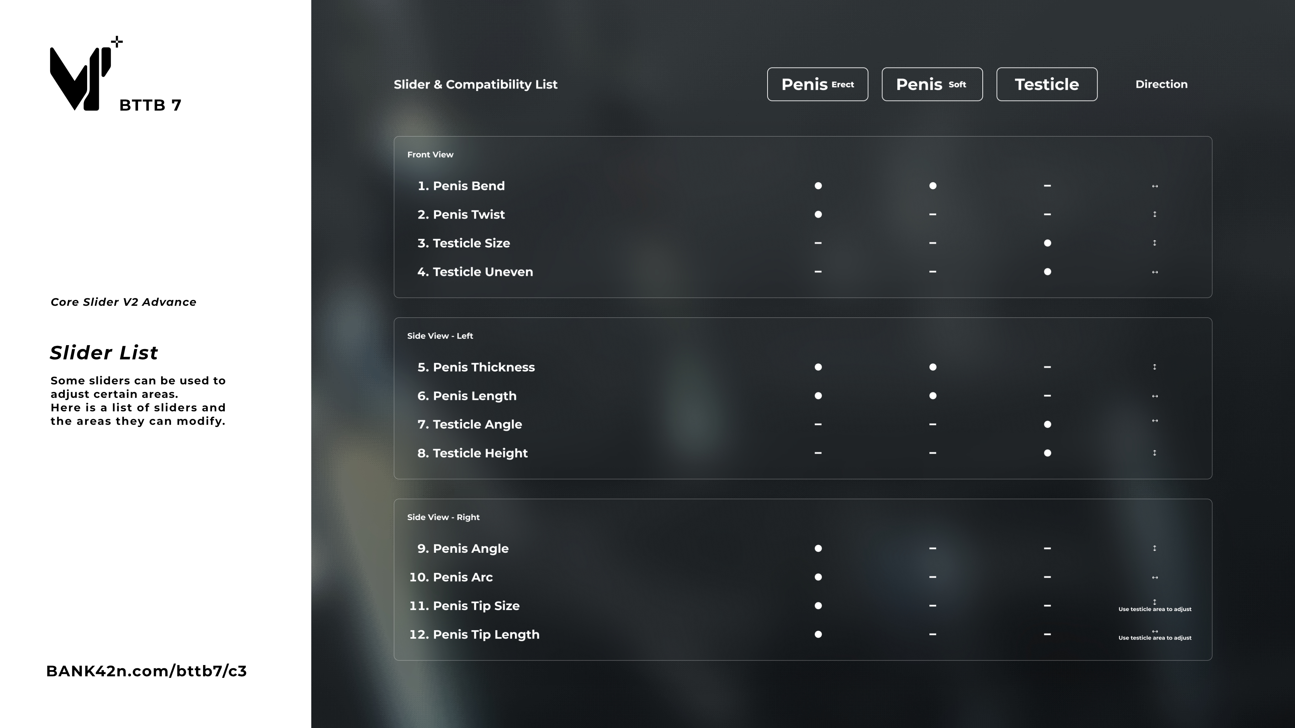Click vertical arrow icon for Penis Thickness row
Screen dimensions: 1295x728
[x=1155, y=367]
